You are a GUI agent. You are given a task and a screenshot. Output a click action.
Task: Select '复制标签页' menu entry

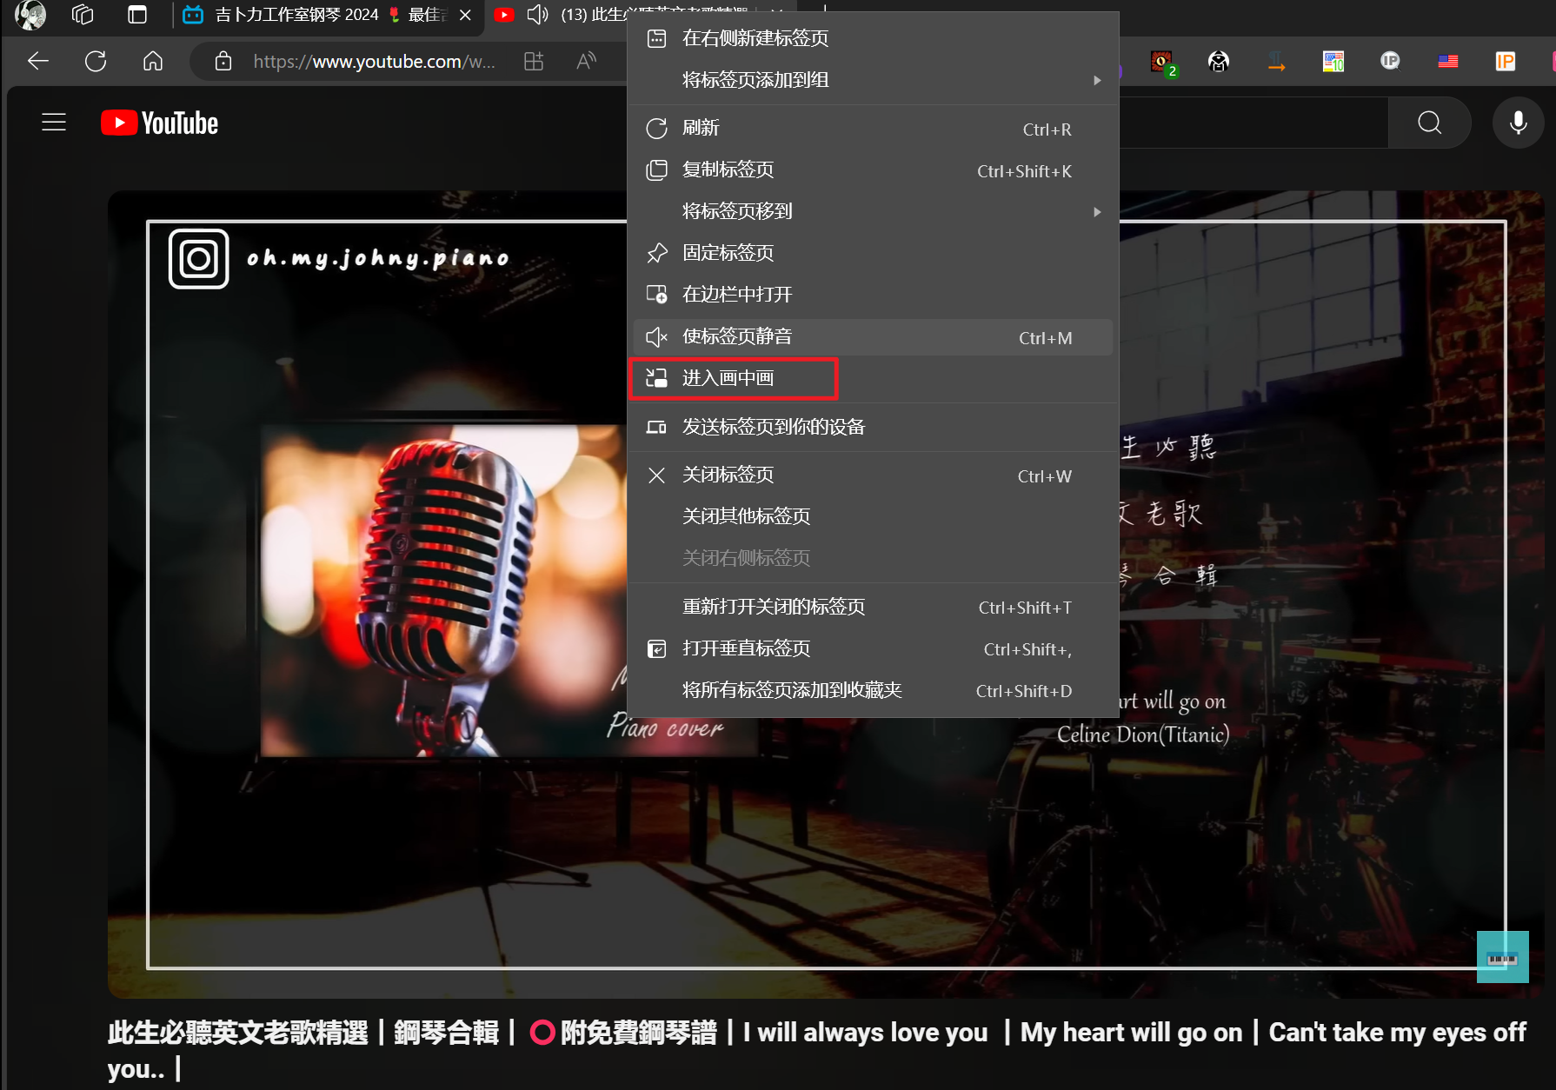coord(873,170)
